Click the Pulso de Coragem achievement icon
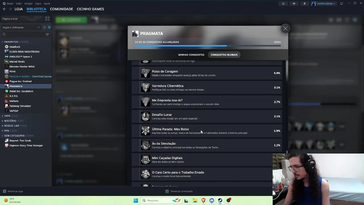 (x=146, y=73)
